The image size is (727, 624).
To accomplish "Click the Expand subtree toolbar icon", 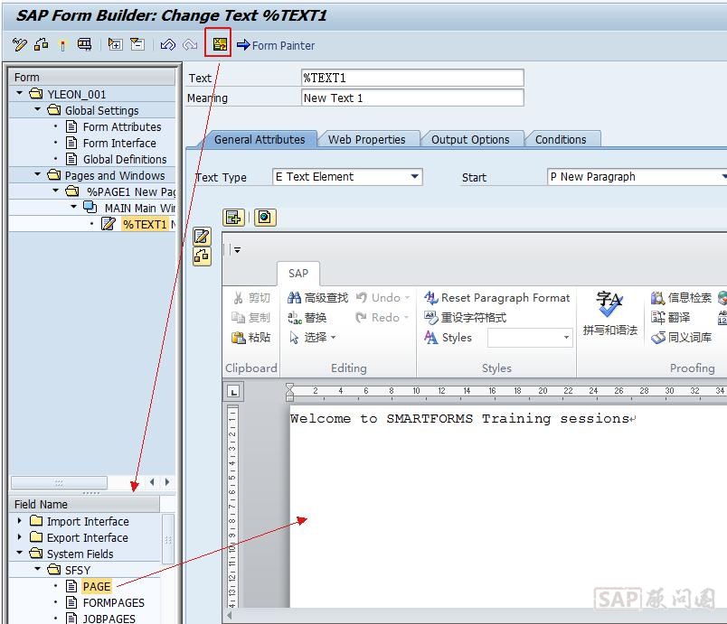I will pyautogui.click(x=116, y=44).
